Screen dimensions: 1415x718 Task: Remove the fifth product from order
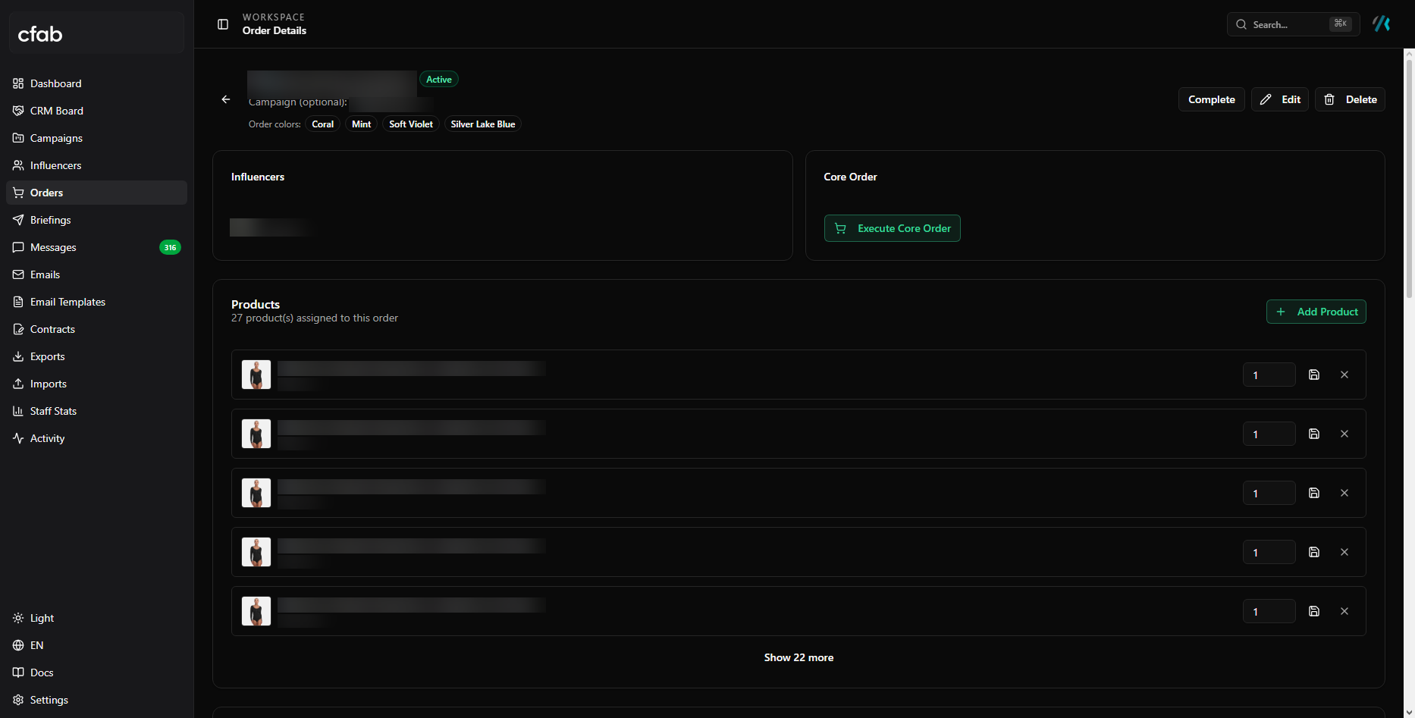click(x=1344, y=611)
